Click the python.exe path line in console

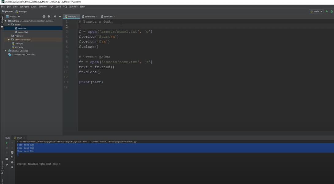point(77,141)
